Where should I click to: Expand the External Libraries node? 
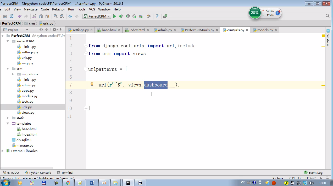point(3,151)
